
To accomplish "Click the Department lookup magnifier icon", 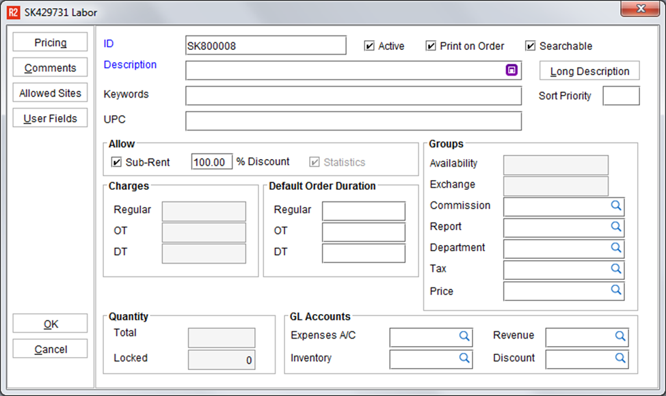I will pyautogui.click(x=616, y=248).
